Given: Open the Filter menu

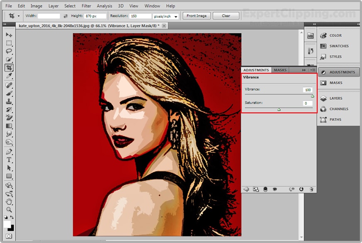Looking at the screenshot, I should point(86,6).
